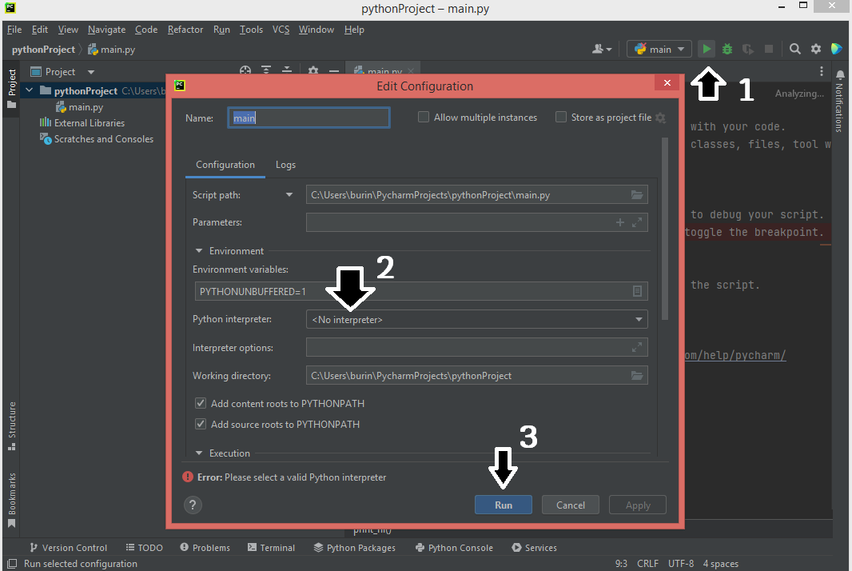Click the Name input field
This screenshot has width=852, height=571.
[309, 118]
